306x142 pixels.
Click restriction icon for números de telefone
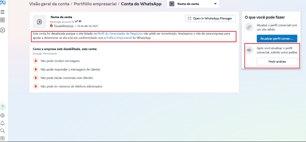(36, 86)
